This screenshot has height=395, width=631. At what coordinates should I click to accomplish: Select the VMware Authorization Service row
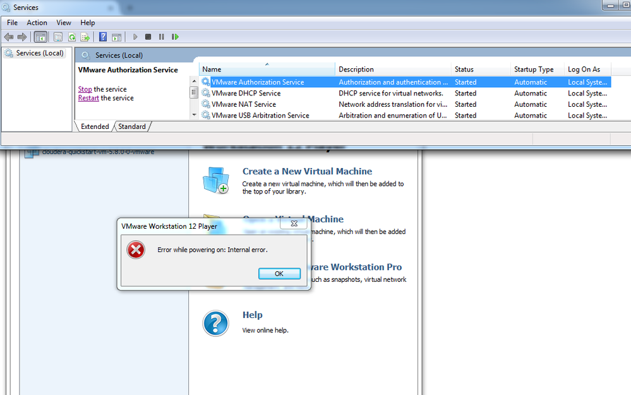(x=406, y=82)
